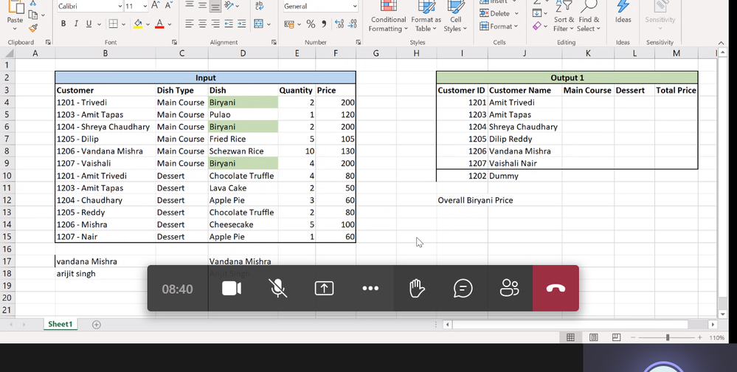This screenshot has width=737, height=372.
Task: Open Find & Select menu
Action: point(589,16)
